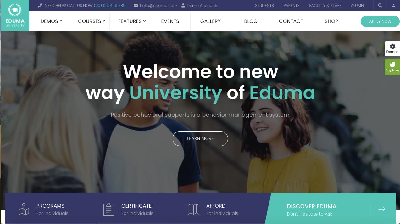
Task: Open the Shop menu item
Action: tap(331, 21)
